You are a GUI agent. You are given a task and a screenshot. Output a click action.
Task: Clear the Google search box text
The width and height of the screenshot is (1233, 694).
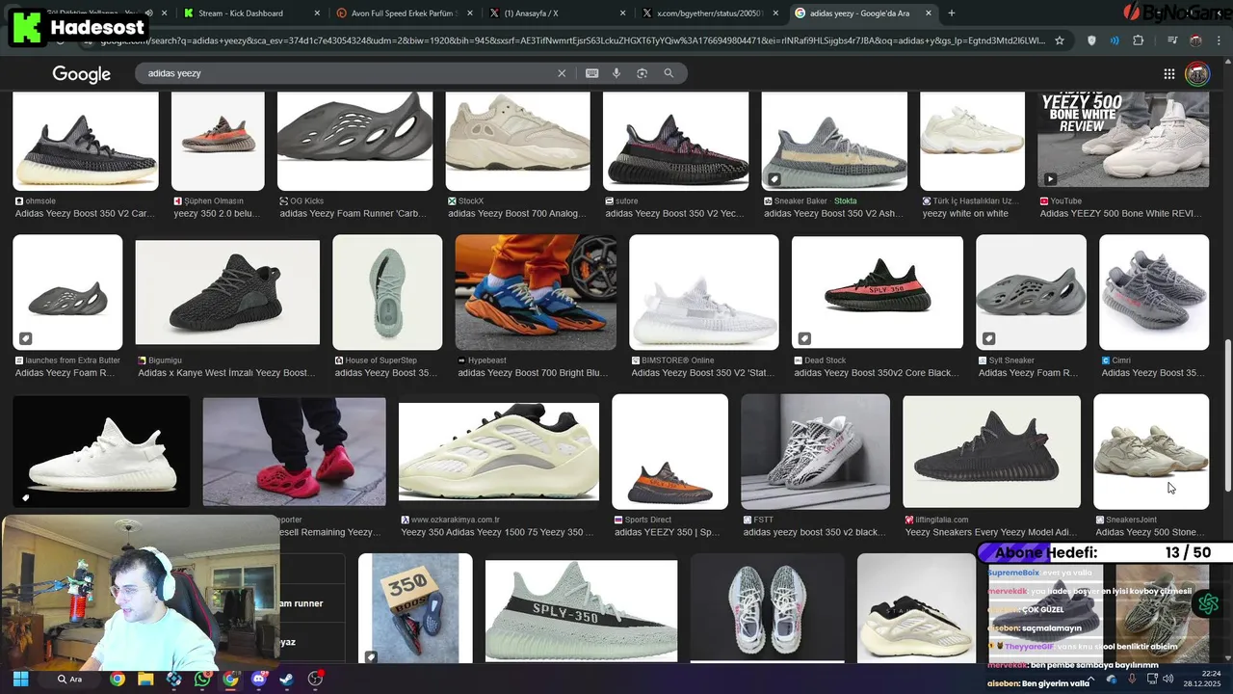[x=562, y=73]
